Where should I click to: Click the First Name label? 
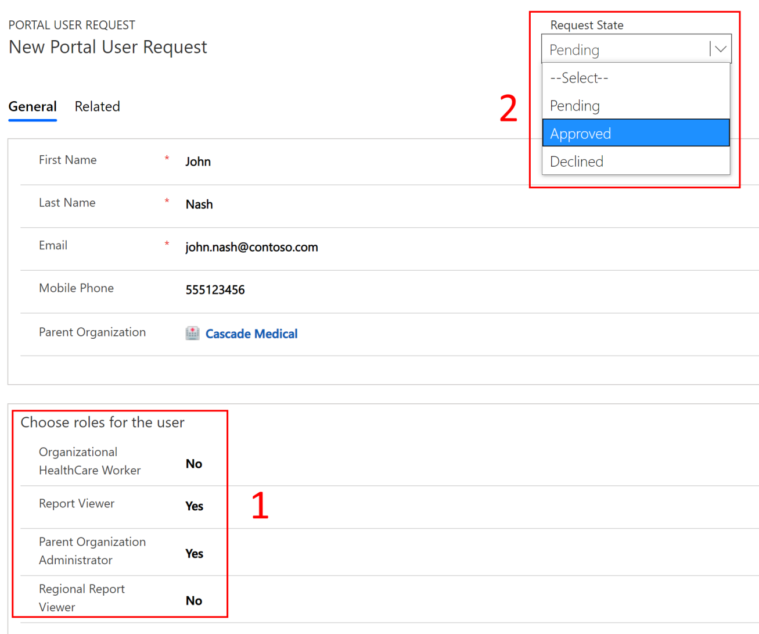click(x=68, y=160)
